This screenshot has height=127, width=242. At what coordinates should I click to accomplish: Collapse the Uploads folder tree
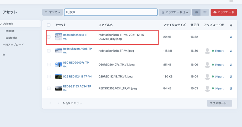pyautogui.click(x=1, y=24)
